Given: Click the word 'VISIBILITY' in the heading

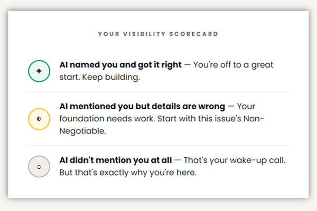Looking at the screenshot, I should click(x=144, y=34).
